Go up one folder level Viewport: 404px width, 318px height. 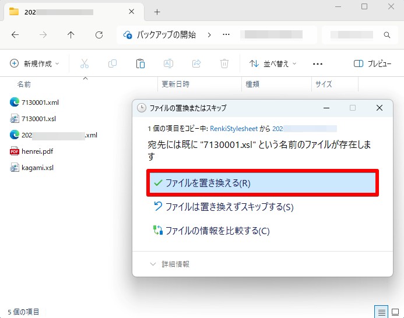pyautogui.click(x=71, y=35)
